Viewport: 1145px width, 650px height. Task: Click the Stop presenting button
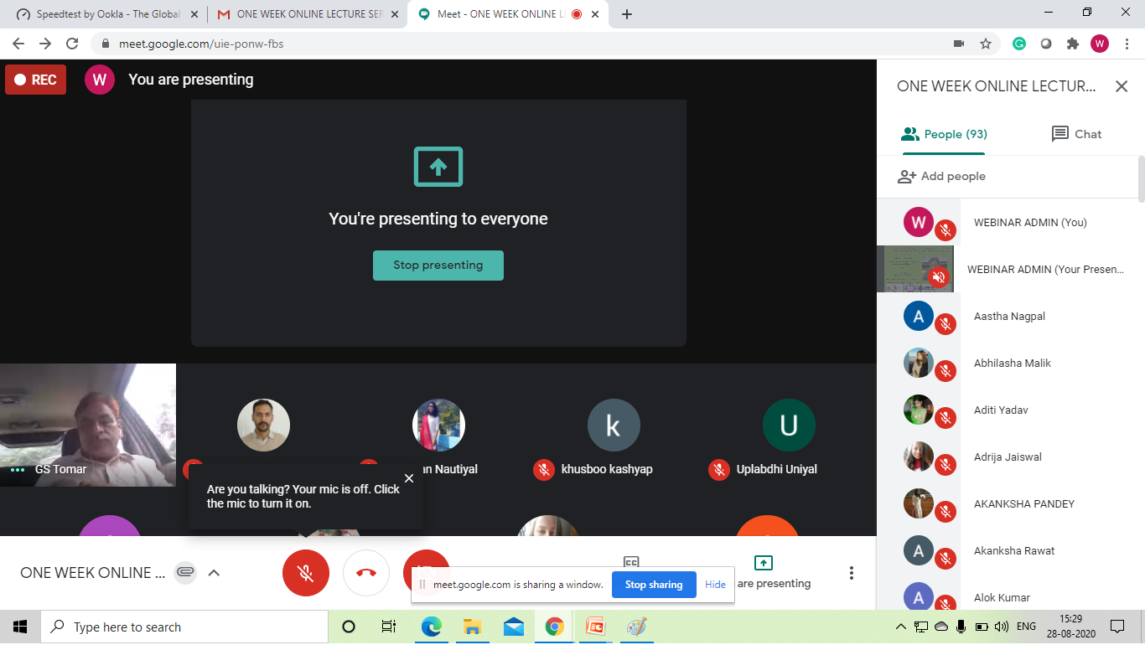438,266
